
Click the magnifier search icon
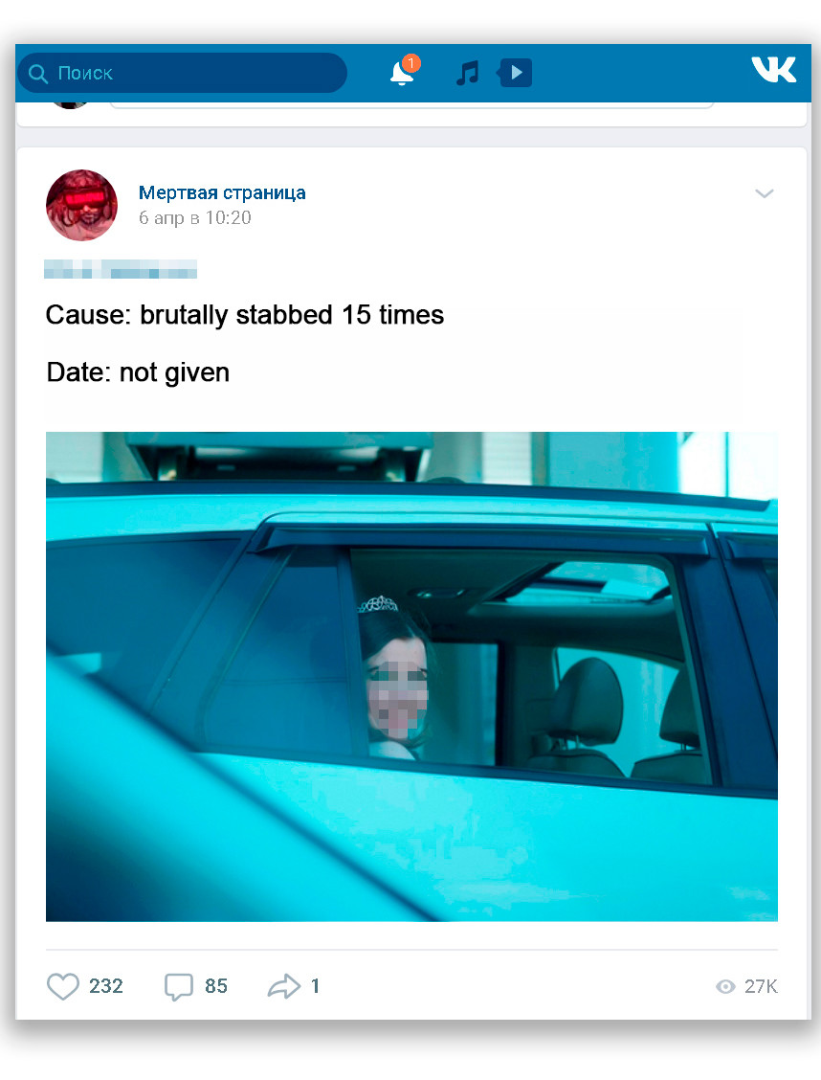click(x=38, y=74)
